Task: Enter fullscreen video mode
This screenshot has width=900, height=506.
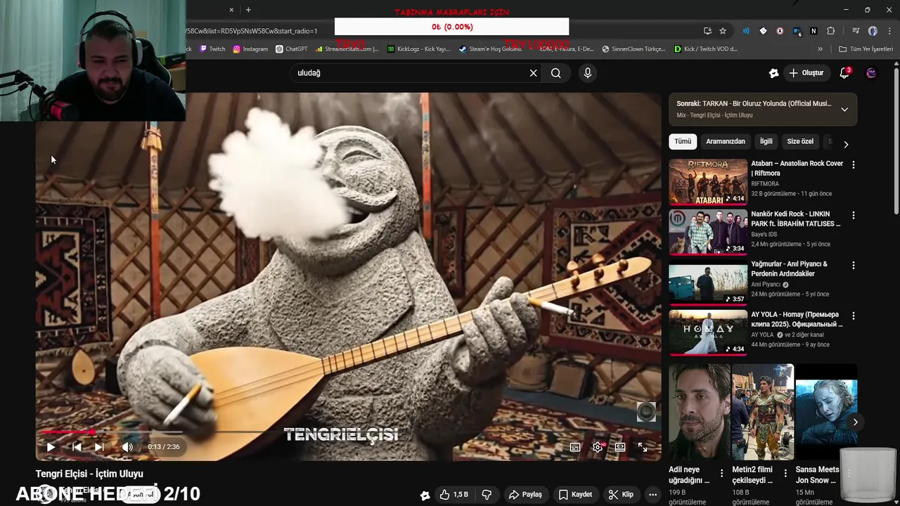Action: point(642,447)
